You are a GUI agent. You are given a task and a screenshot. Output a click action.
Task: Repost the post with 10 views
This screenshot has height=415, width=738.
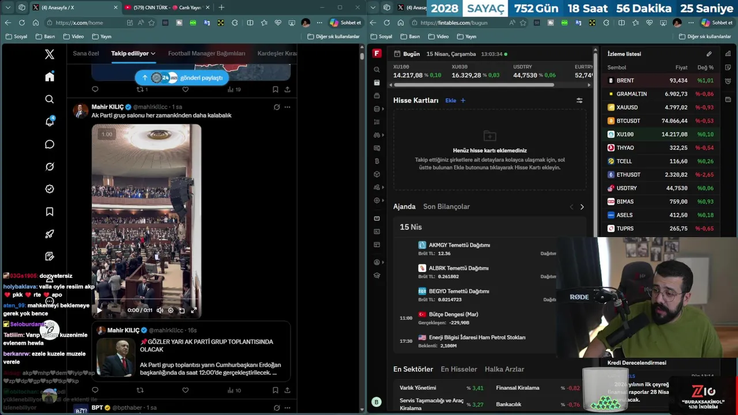click(140, 390)
